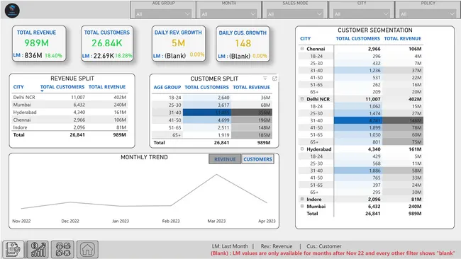Image resolution: width=461 pixels, height=259 pixels.
Task: Open the filter icon on Customer Split visual
Action: click(x=265, y=79)
